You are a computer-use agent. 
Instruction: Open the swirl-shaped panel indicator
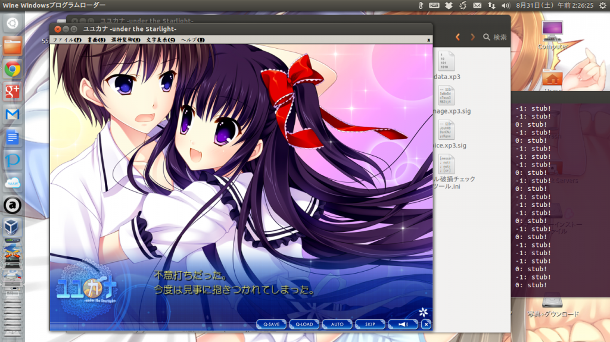pyautogui.click(x=463, y=5)
